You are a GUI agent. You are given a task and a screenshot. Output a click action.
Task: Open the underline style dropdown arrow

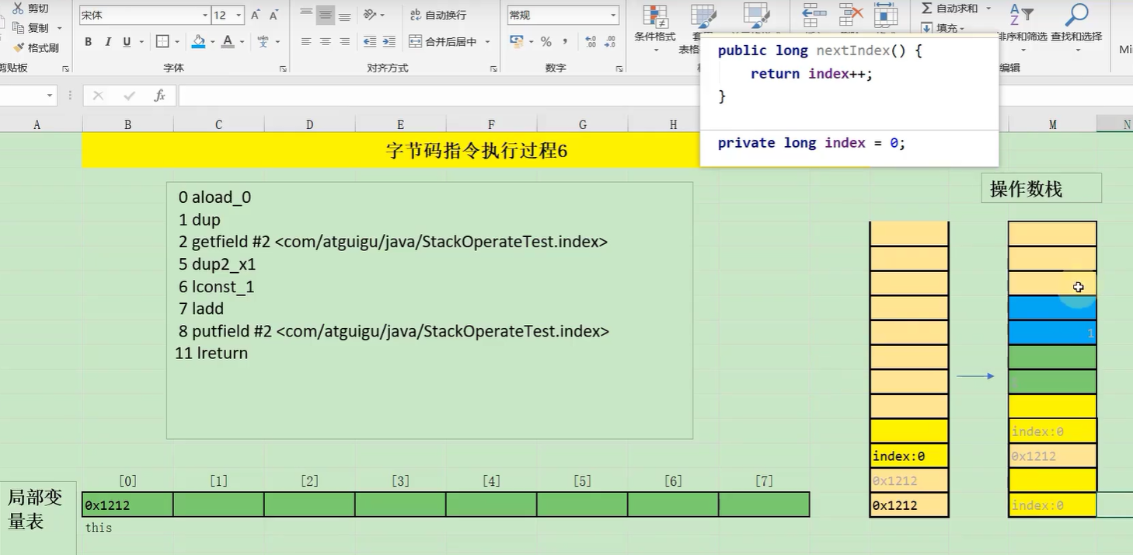tap(140, 42)
